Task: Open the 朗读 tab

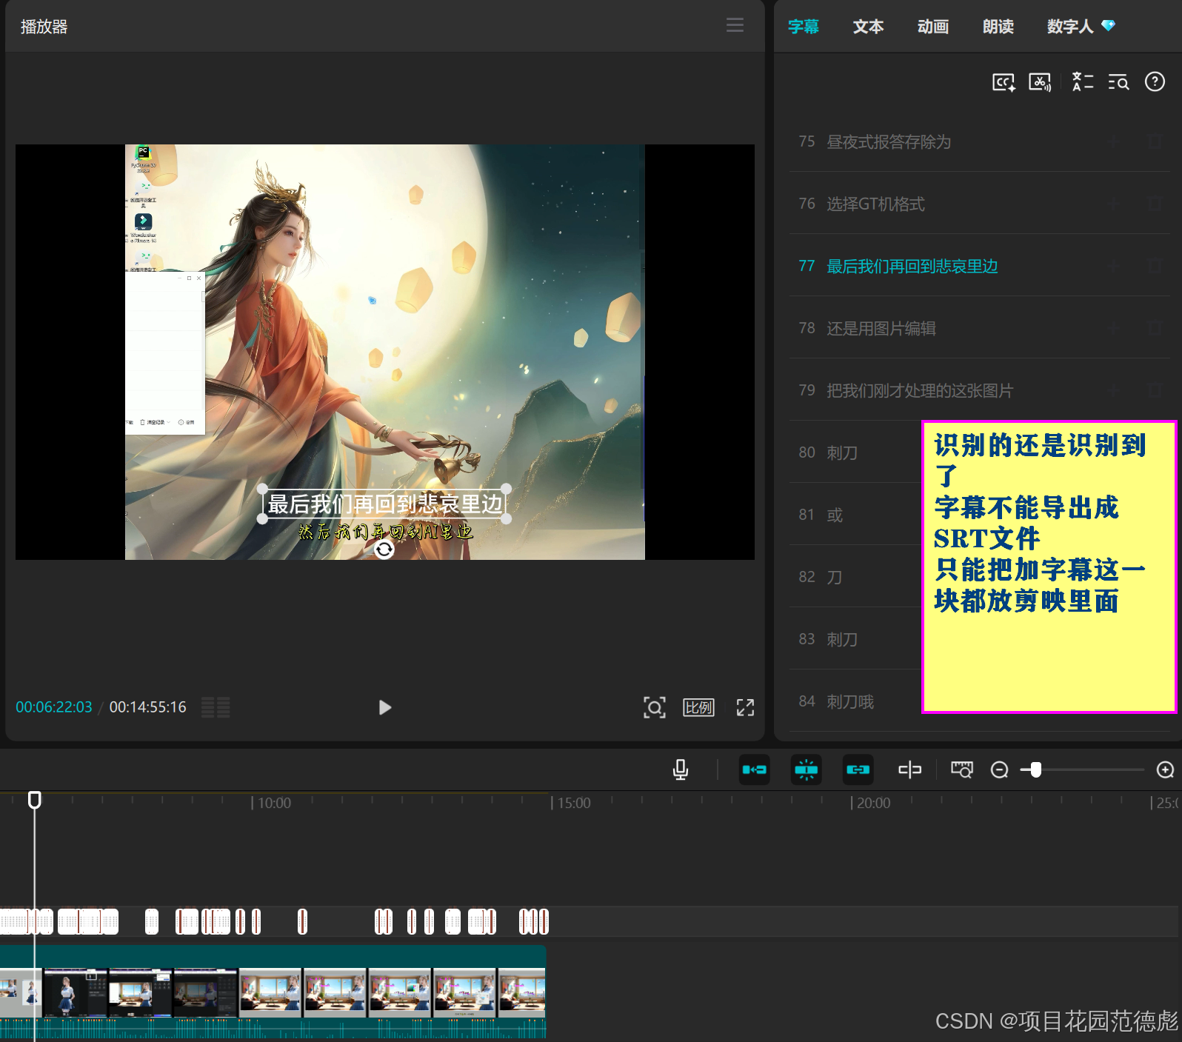Action: (x=998, y=27)
